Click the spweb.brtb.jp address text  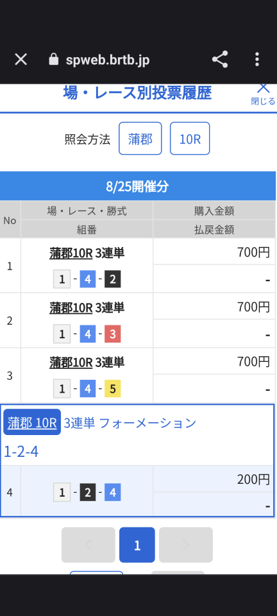[x=108, y=60]
